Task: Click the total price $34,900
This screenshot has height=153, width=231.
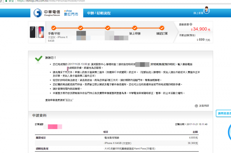Action: [x=200, y=29]
